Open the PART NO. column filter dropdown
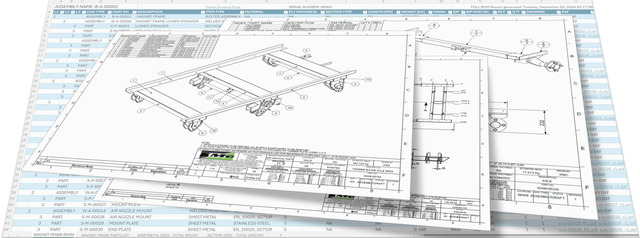Image resolution: width=640 pixels, height=238 pixels. pos(133,12)
